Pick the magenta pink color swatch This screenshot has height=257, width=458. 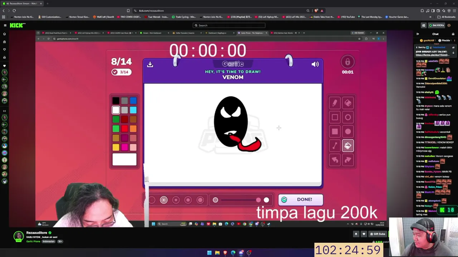pos(124,147)
